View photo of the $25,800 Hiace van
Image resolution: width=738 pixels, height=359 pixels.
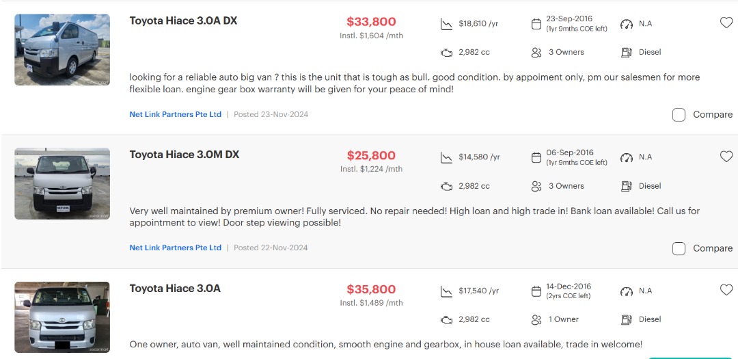coord(62,184)
